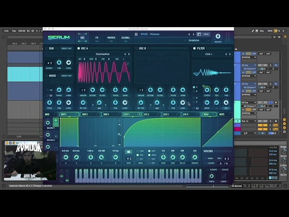Click the envelope up chevron

point(119,125)
